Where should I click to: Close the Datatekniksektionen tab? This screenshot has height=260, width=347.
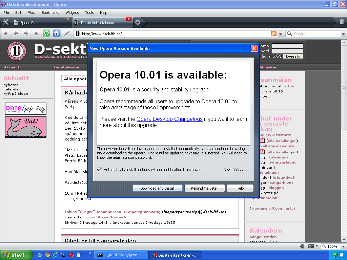(128, 19)
